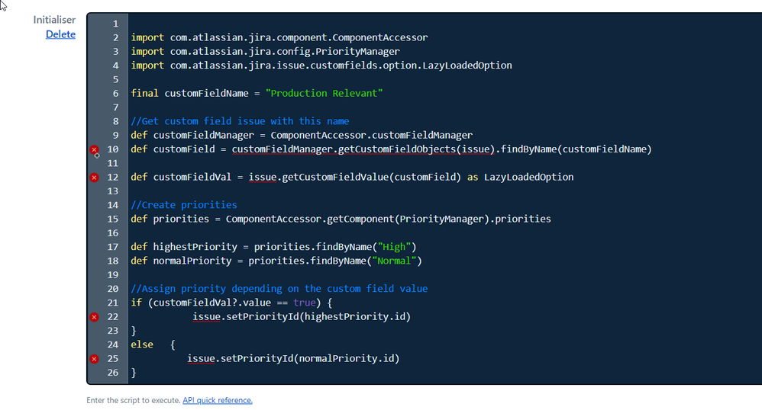
Task: Click the customFieldManager definition on line 9
Action: pyautogui.click(x=302, y=136)
